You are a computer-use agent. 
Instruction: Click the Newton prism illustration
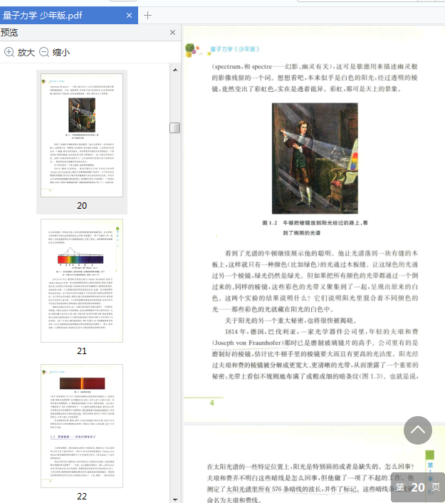(315, 158)
